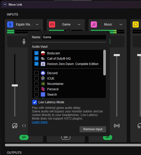Uncheck Horizon Zero Dawn: Complete Edition
Viewport: 141px width, 155px height.
click(36, 64)
